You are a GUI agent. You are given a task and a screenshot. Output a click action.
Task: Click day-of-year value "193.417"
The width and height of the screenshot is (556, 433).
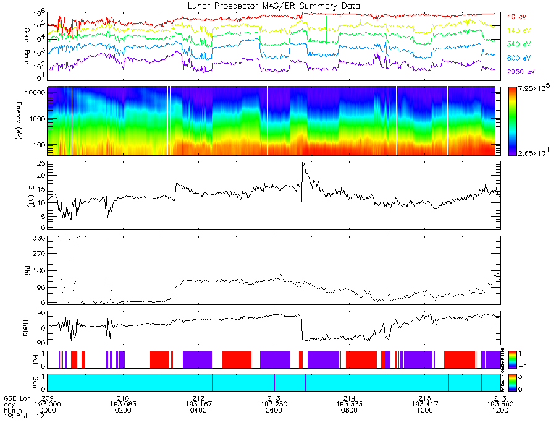[x=425, y=405]
